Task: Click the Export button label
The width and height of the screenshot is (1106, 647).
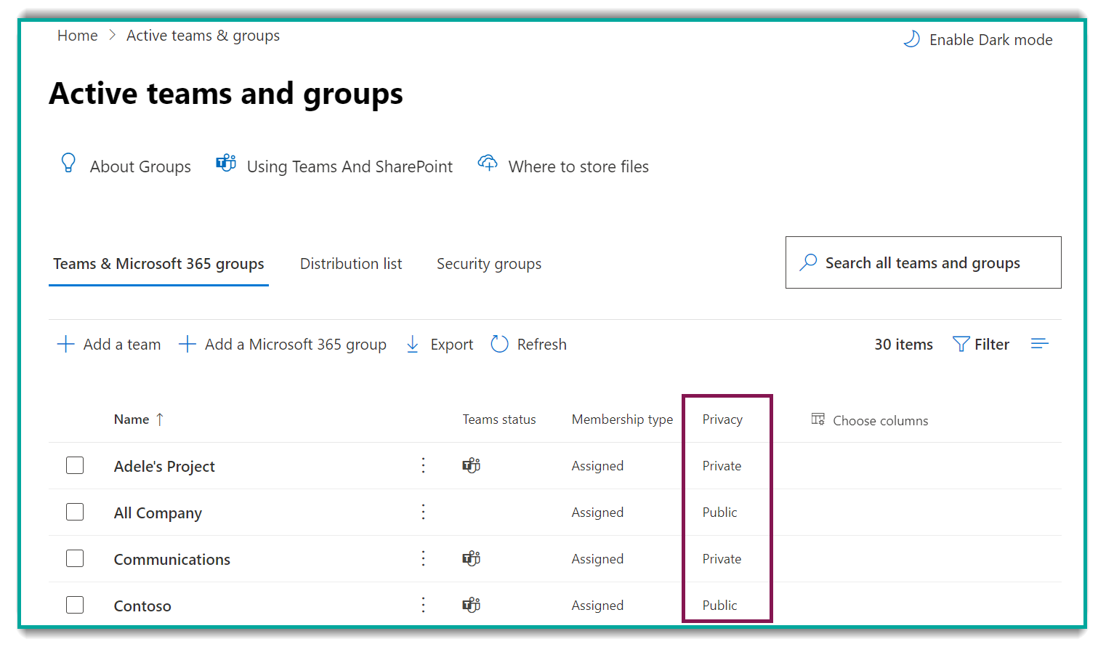Action: (x=451, y=345)
